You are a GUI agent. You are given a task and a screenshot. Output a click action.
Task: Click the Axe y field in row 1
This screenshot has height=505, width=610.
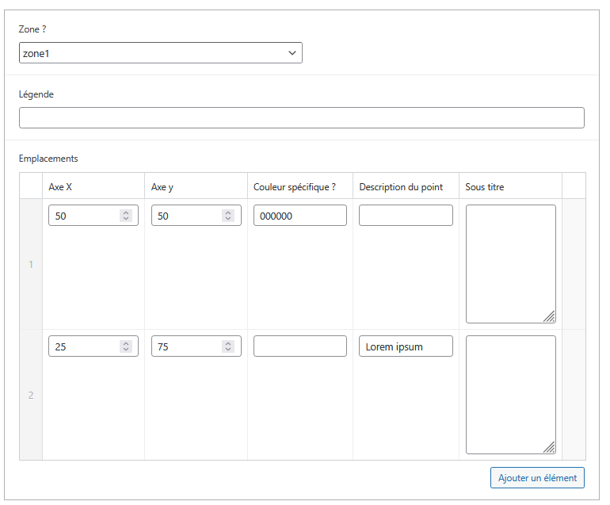tap(186, 216)
